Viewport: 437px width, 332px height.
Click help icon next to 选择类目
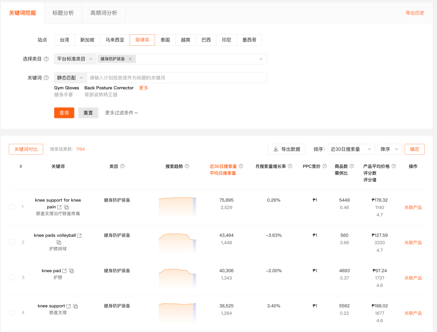tap(46, 59)
